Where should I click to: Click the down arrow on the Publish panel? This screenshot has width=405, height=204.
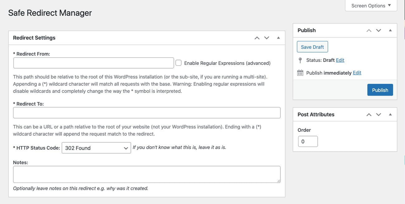[379, 30]
